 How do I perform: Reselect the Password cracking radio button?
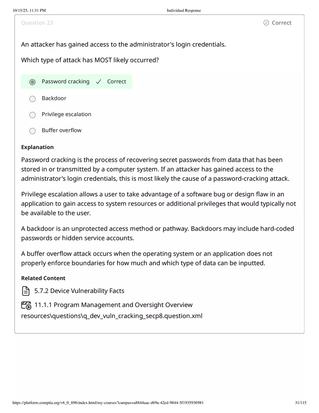[32, 82]
